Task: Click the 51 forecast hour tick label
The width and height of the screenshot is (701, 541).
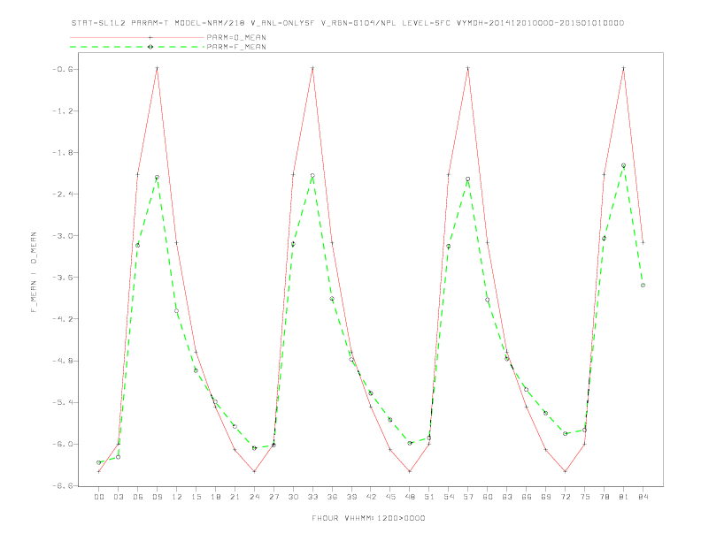Action: tap(429, 497)
